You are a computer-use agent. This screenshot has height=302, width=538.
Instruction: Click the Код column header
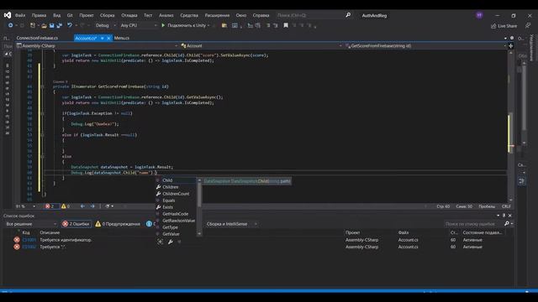point(26,232)
